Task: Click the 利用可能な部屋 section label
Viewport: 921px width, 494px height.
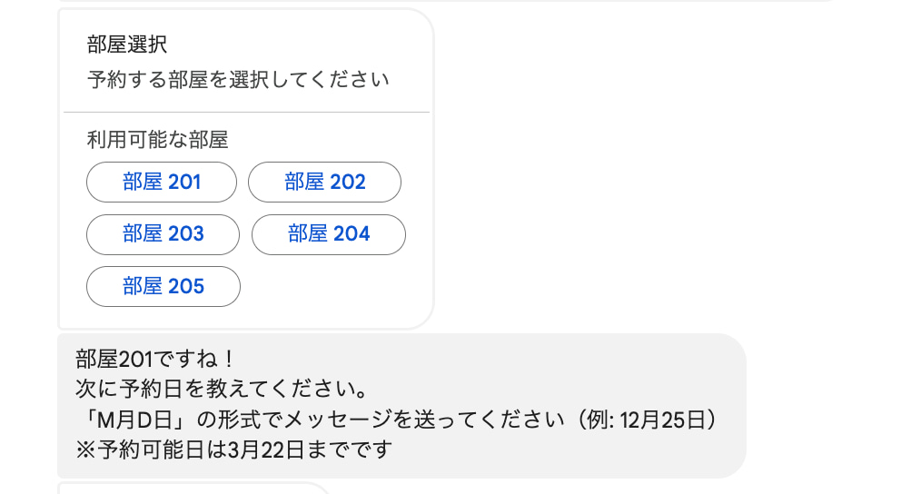Action: click(157, 140)
